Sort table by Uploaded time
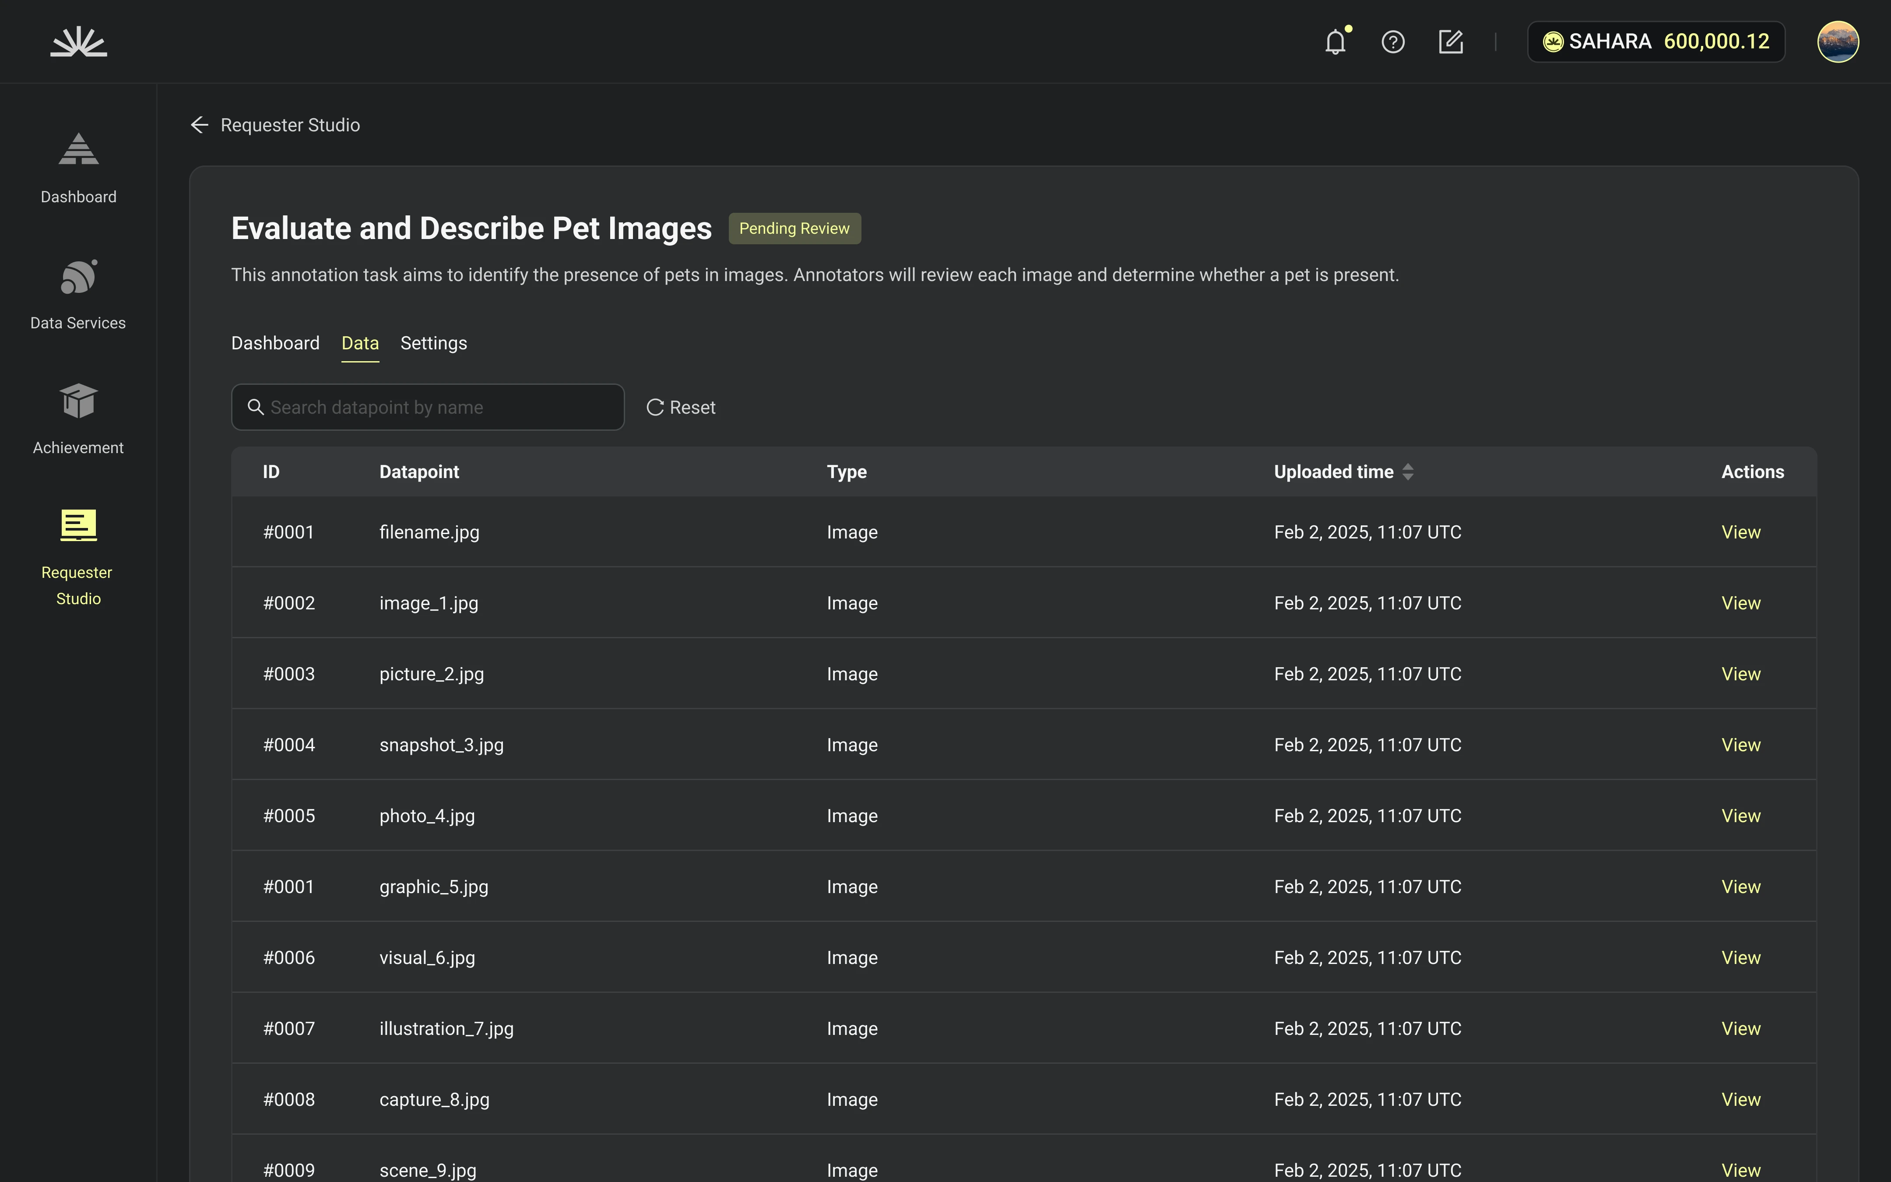 tap(1407, 471)
